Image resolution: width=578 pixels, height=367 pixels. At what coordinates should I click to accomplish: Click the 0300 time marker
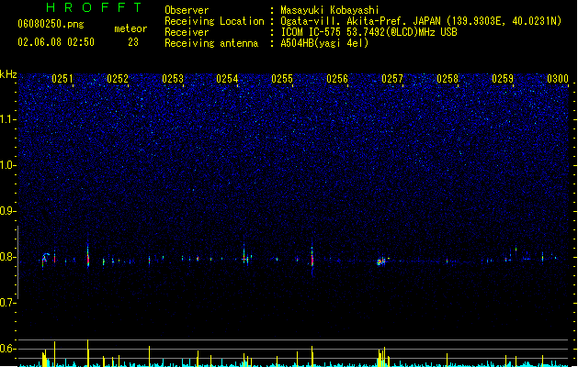pyautogui.click(x=558, y=79)
